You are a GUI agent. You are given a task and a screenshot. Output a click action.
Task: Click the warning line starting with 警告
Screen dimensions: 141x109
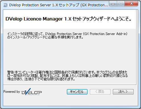coord(67,72)
